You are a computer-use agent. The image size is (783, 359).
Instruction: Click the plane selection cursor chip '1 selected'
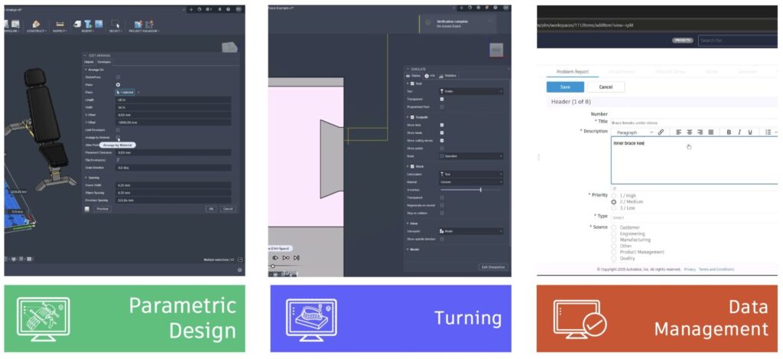tap(125, 92)
